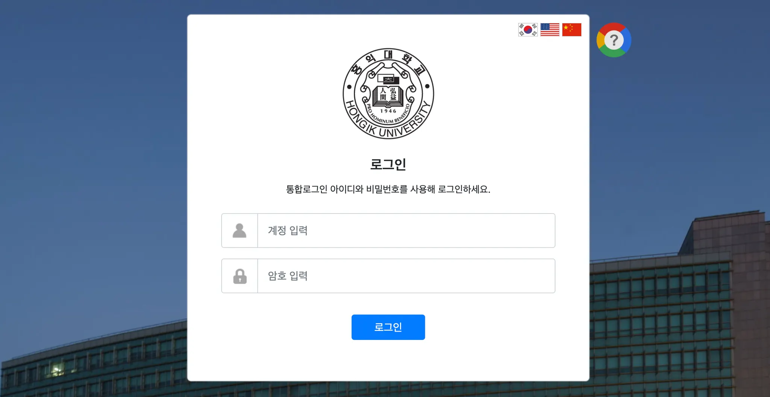Click the 로그인 heading text
Viewport: 770px width, 397px height.
click(x=388, y=164)
